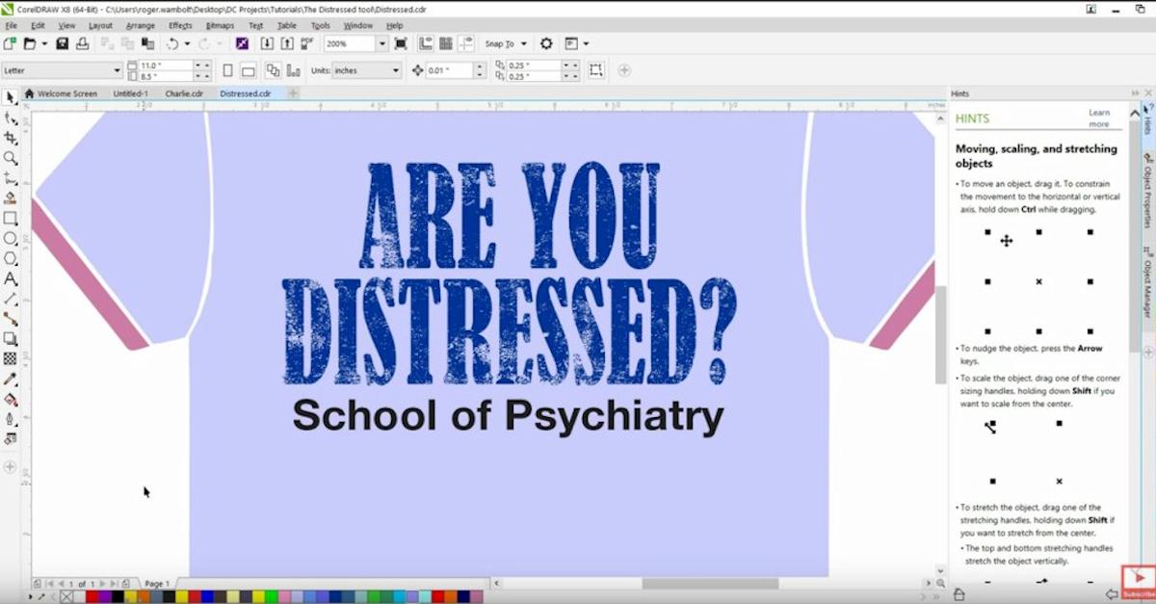Select the Zoom magnifier tool
Viewport: 1156px width, 604px height.
tap(10, 158)
